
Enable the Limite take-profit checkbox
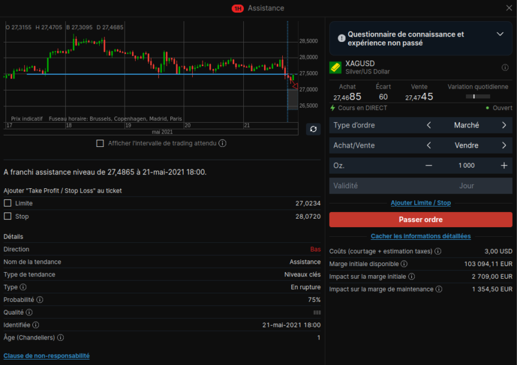pos(8,203)
